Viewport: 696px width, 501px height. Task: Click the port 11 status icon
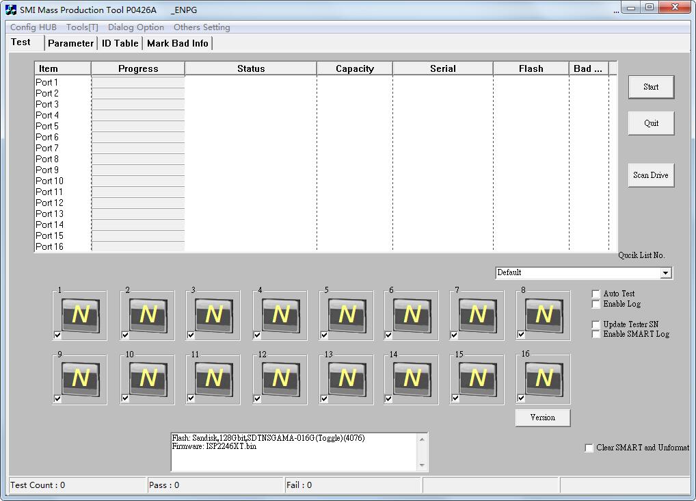pos(214,378)
